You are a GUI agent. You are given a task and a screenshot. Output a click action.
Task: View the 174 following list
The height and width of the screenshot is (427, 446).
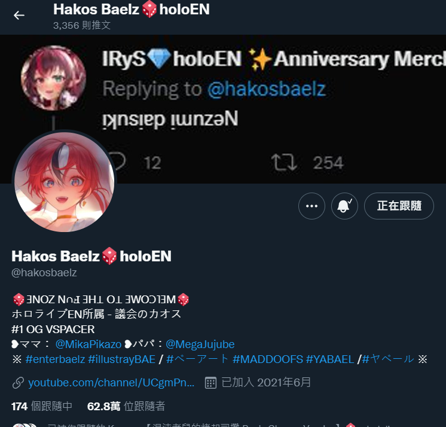pos(42,406)
